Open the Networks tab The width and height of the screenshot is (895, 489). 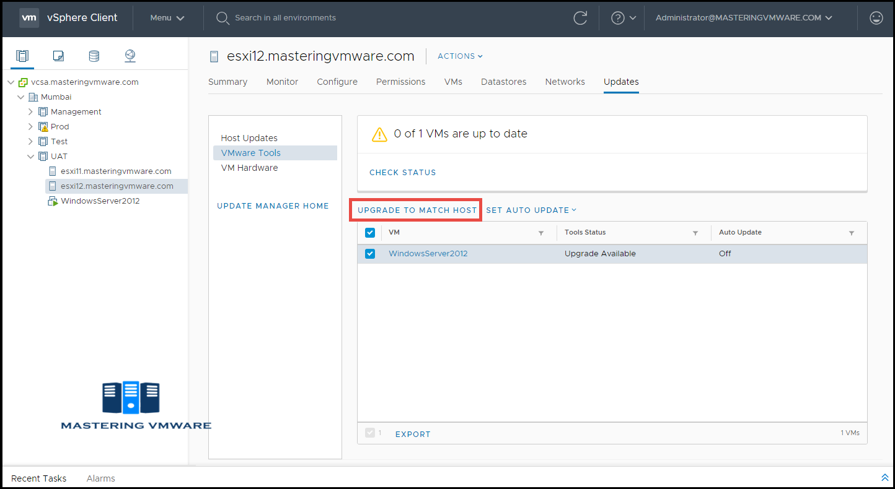(565, 82)
